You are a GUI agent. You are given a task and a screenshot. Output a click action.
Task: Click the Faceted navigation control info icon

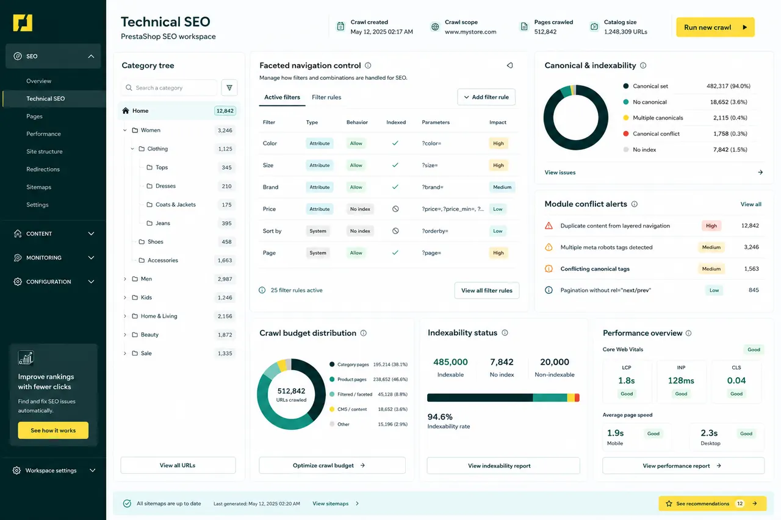(x=368, y=66)
